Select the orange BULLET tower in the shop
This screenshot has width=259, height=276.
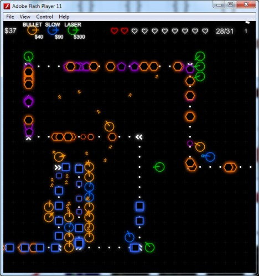32,30
